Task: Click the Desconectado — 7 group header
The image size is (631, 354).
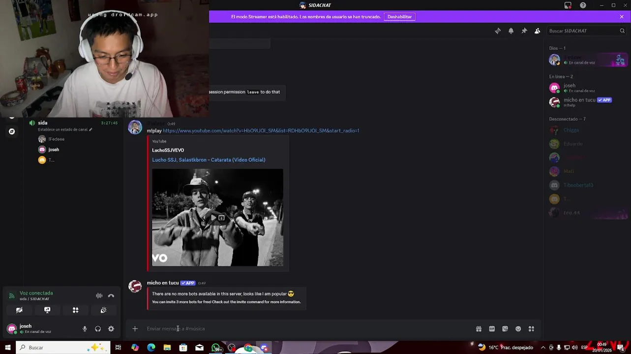Action: [567, 119]
